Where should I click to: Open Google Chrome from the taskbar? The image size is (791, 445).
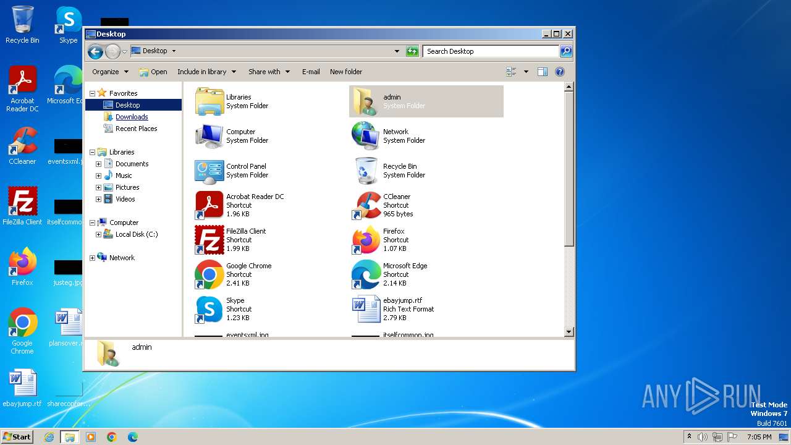point(112,437)
